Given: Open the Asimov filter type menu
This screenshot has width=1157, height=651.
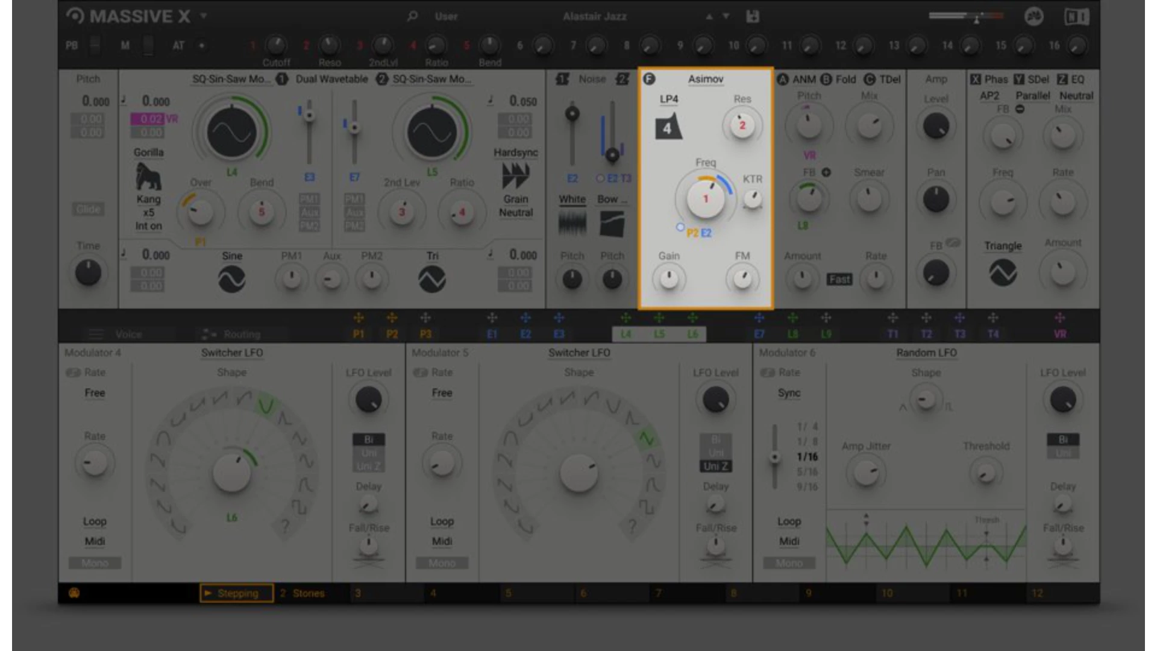Looking at the screenshot, I should tap(706, 79).
